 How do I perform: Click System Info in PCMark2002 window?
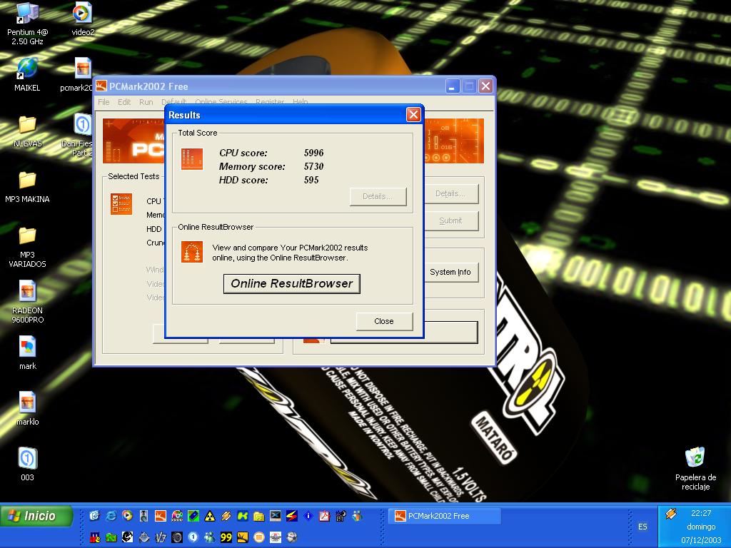point(450,272)
